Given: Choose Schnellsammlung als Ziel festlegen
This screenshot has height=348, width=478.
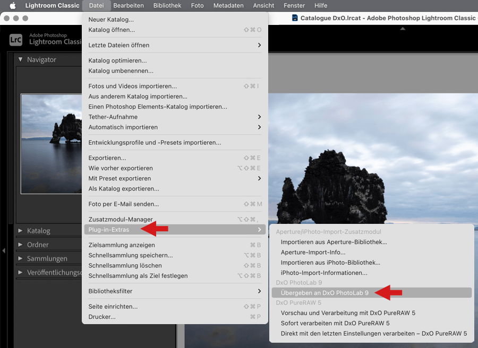Looking at the screenshot, I should point(175,276).
